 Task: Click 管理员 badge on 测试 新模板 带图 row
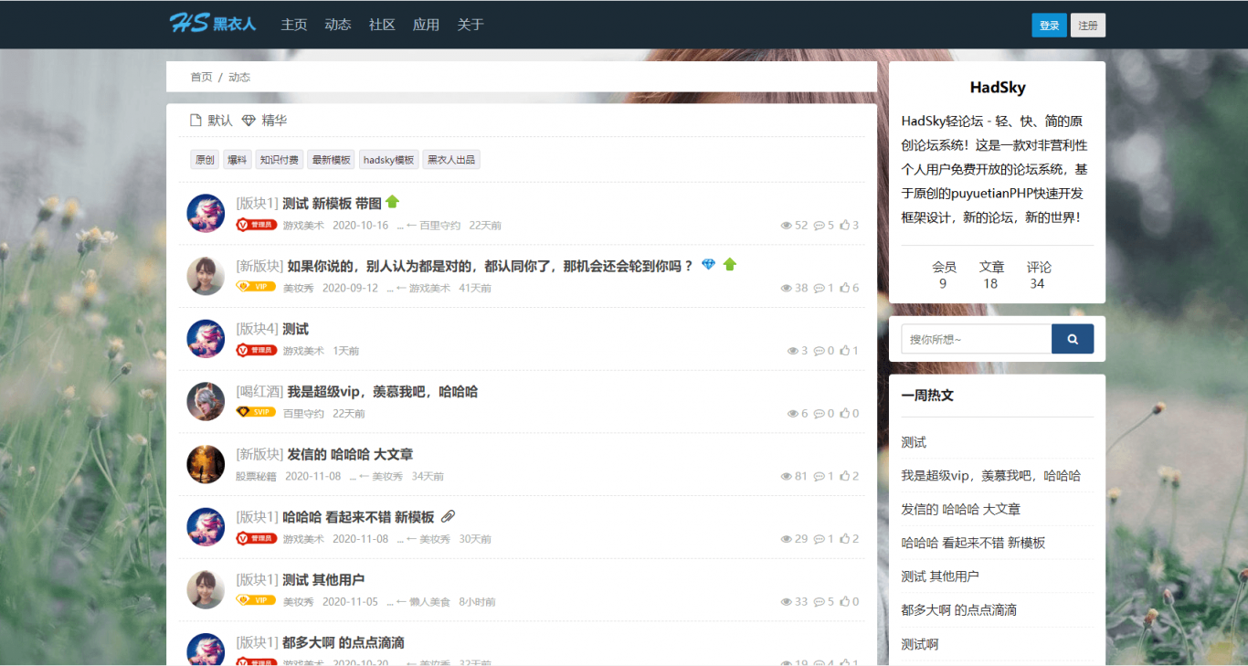coord(257,225)
